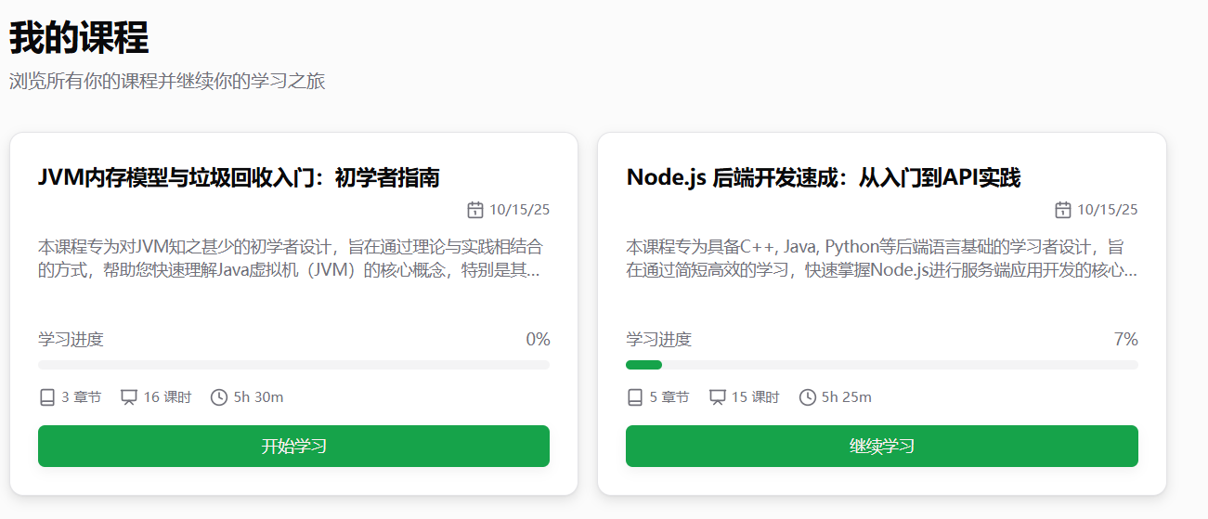Click the Node.js course progress bar at 7%

coord(881,365)
